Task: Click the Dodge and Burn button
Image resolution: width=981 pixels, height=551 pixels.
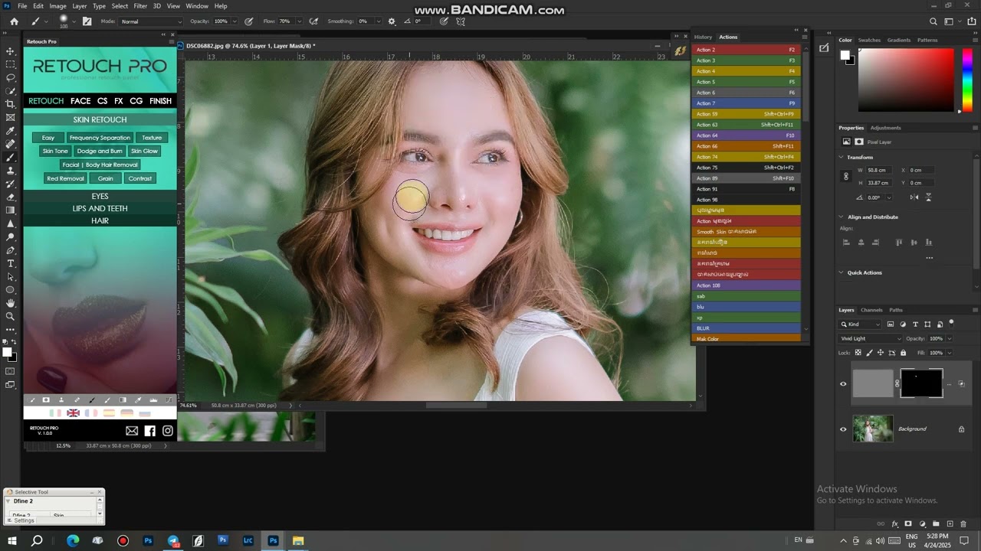Action: (100, 151)
